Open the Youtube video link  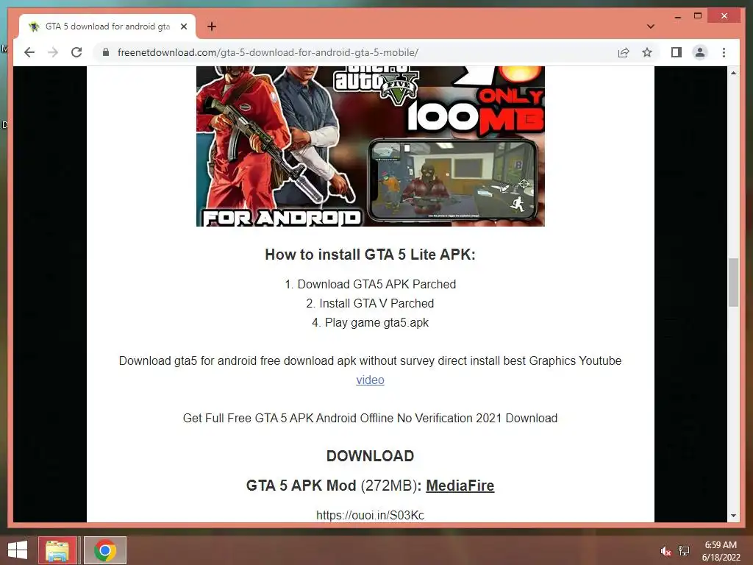[x=370, y=380]
